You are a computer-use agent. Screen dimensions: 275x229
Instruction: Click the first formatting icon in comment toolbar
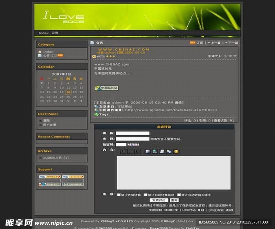click(x=123, y=151)
